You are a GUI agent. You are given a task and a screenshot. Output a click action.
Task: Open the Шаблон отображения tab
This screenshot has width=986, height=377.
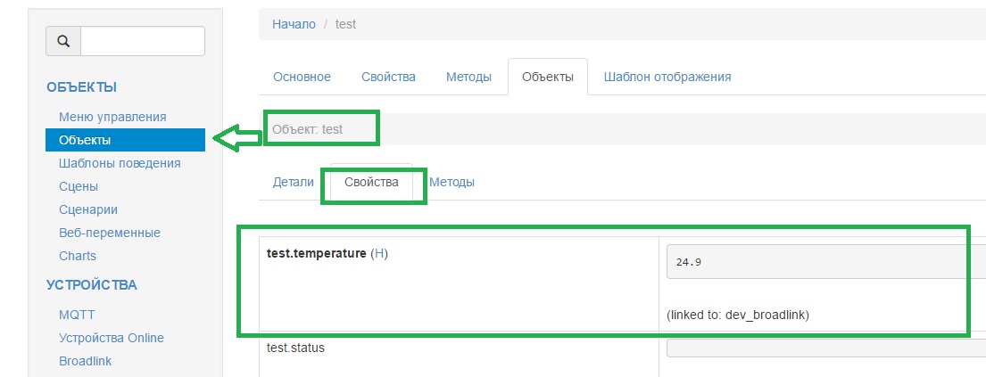click(x=667, y=77)
